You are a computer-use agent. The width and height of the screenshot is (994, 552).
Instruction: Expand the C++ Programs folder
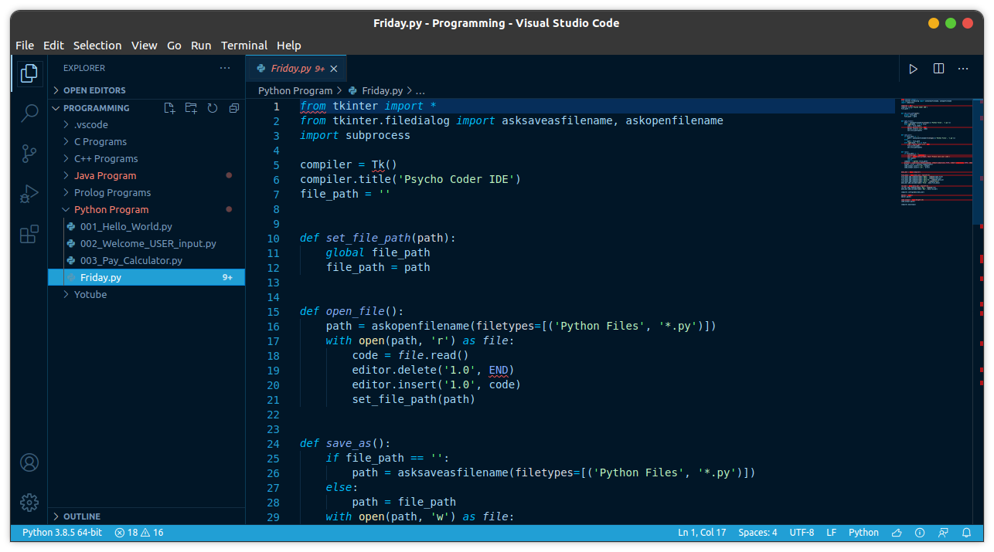pyautogui.click(x=147, y=158)
